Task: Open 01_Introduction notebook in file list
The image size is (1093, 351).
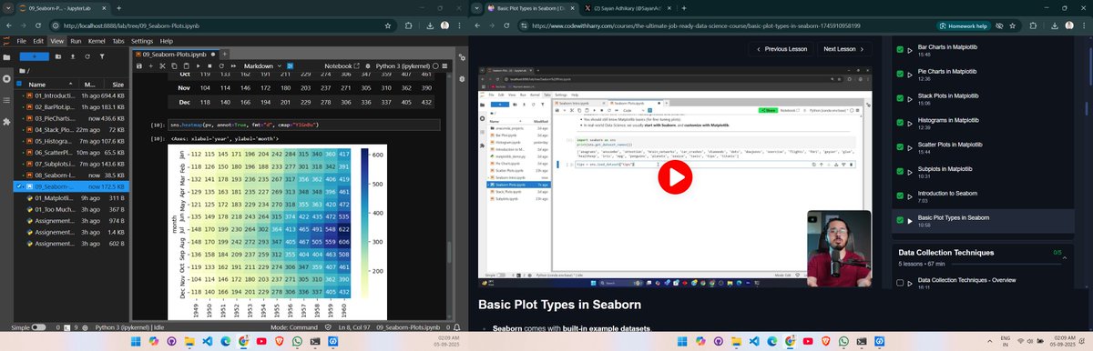Action: coord(54,95)
